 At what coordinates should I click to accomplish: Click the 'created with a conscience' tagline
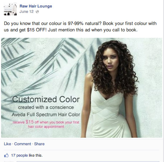pos(46,107)
